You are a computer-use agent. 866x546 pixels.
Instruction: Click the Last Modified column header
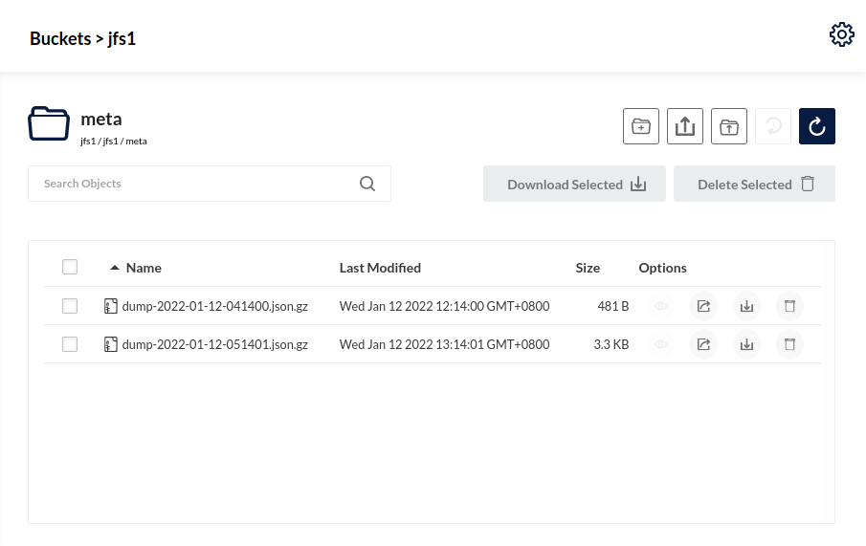(380, 268)
